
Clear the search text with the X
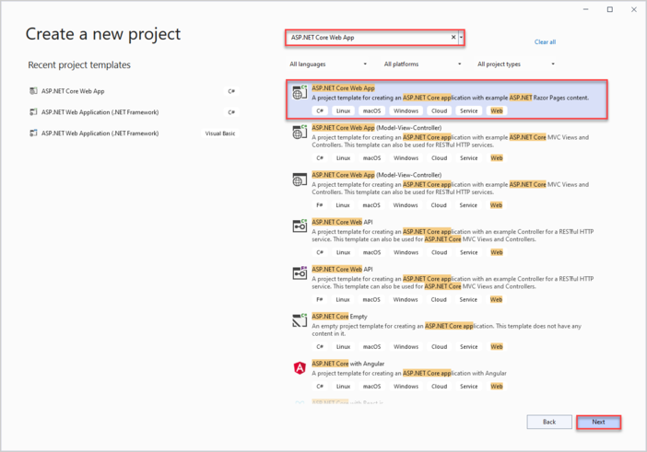point(453,38)
